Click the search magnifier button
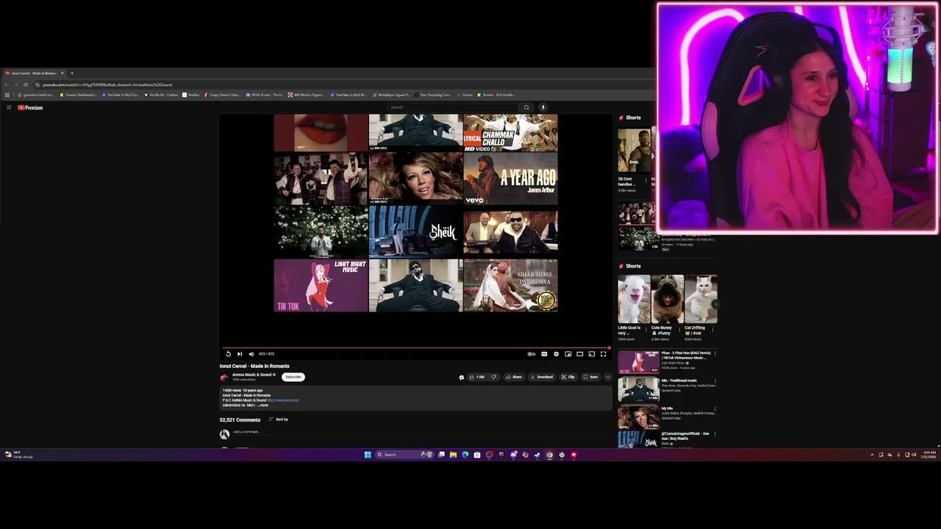The height and width of the screenshot is (529, 941). point(526,107)
